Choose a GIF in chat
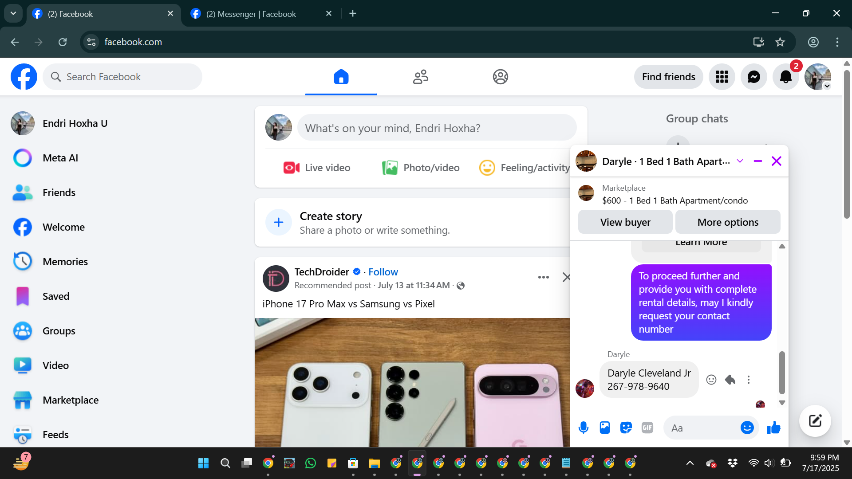Viewport: 852px width, 479px height. pos(647,428)
